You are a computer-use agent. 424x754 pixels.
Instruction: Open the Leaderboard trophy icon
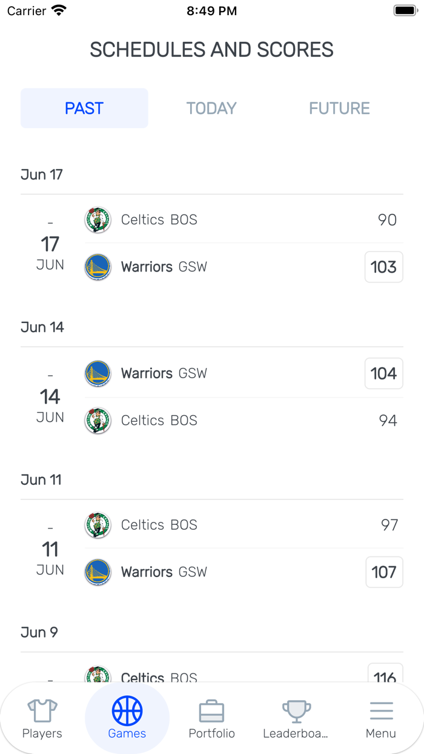tap(296, 712)
